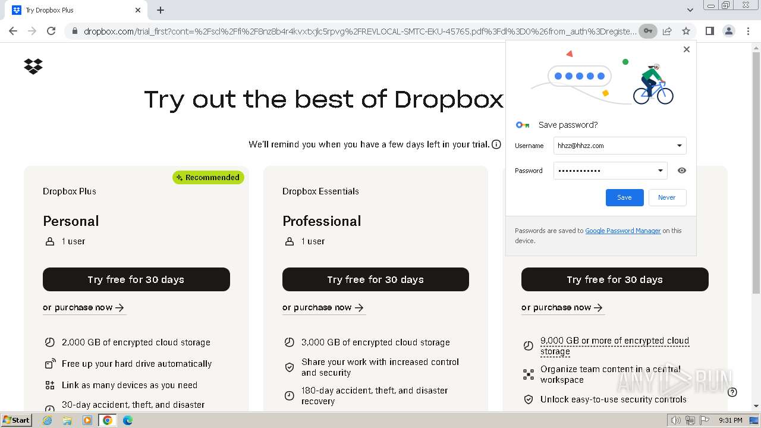Viewport: 761px width, 428px height.
Task: Click the trial reminder info icon
Action: click(x=496, y=144)
